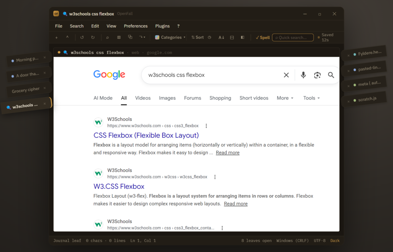The height and width of the screenshot is (252, 393).
Task: Open the View menu
Action: [111, 26]
